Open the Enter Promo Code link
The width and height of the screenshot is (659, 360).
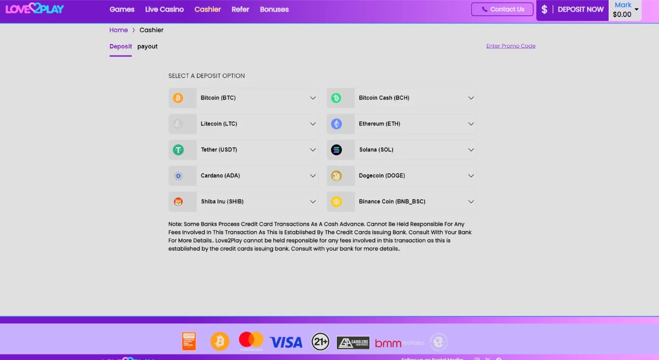511,46
